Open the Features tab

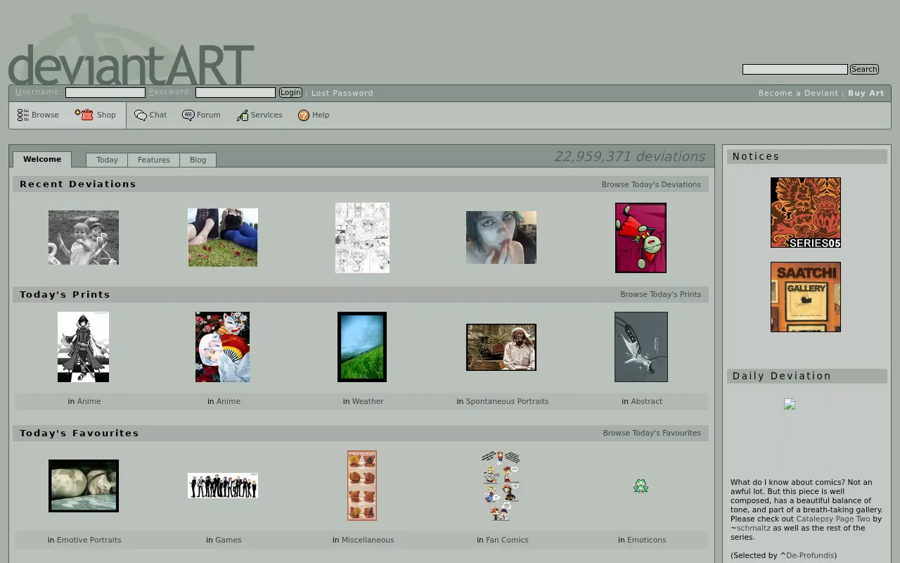pyautogui.click(x=154, y=160)
